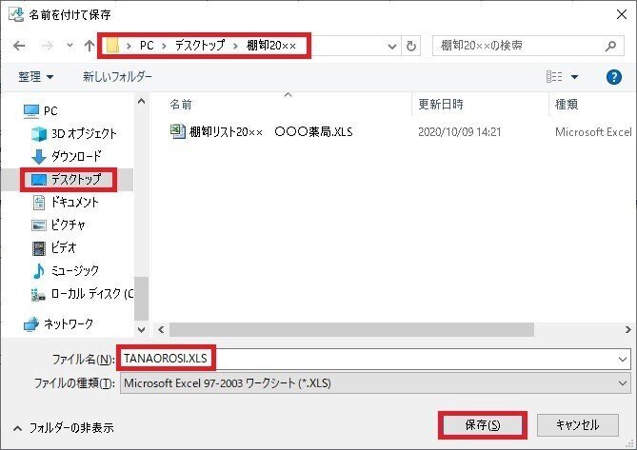This screenshot has width=637, height=450.
Task: Click the forward navigation arrow
Action: [47, 46]
